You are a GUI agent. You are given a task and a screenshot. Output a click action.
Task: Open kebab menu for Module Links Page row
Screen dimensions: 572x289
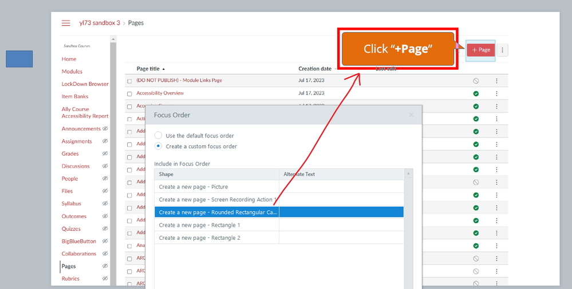coord(496,81)
